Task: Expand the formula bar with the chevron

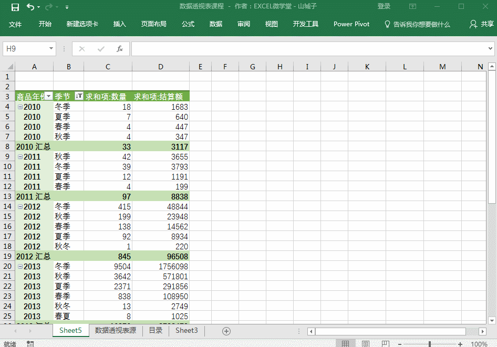Action: point(490,48)
